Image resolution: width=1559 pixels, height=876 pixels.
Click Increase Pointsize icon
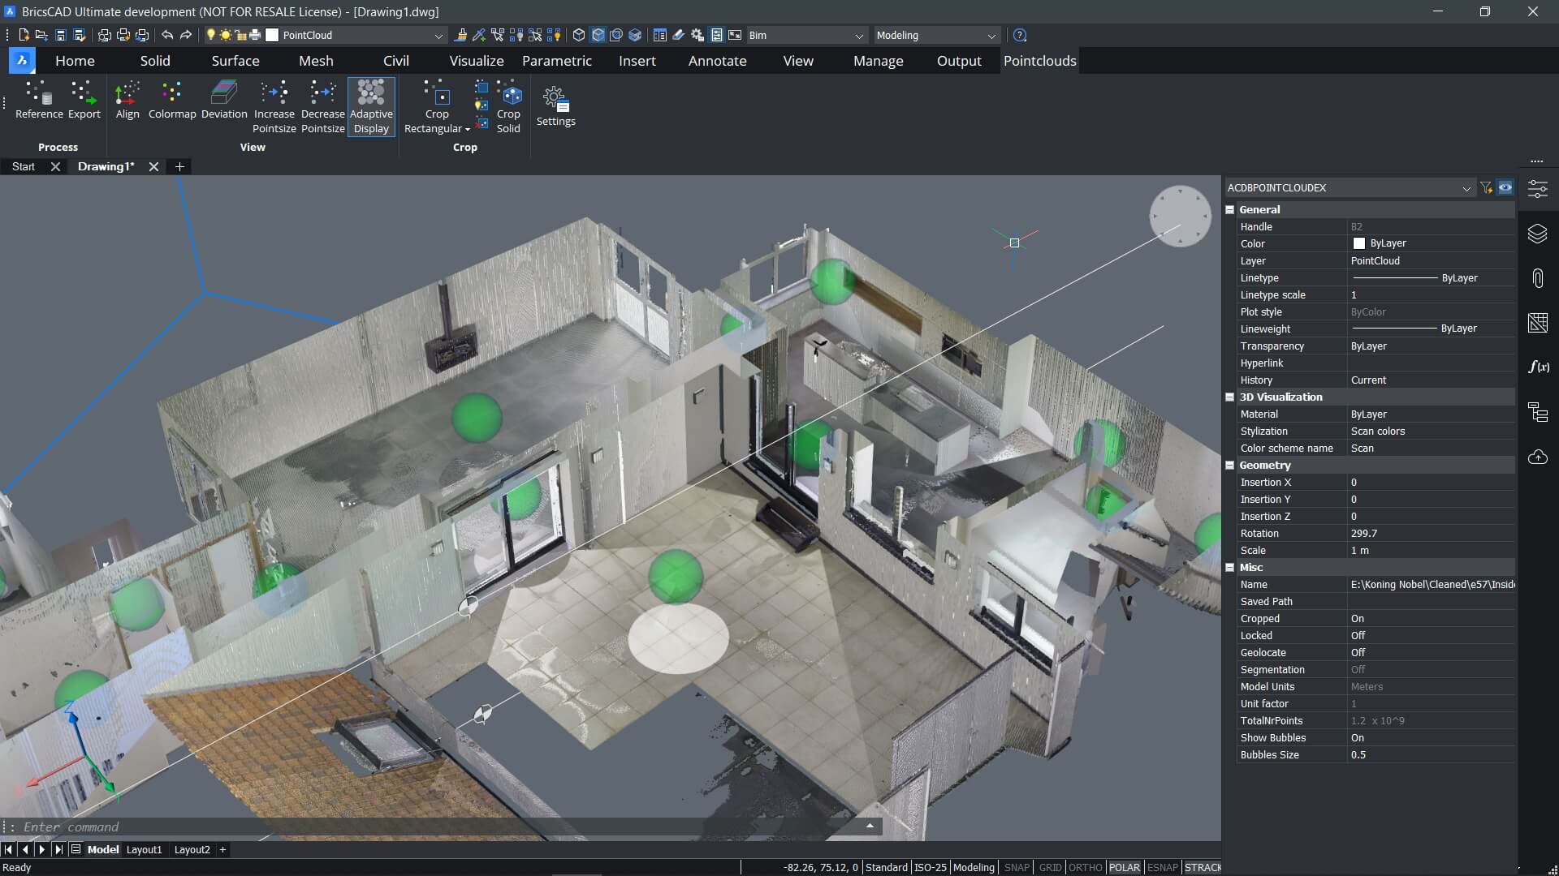274,93
